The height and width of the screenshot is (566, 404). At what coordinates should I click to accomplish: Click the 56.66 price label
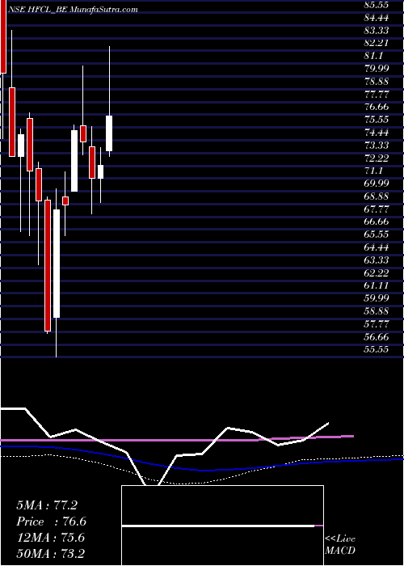[x=377, y=336]
